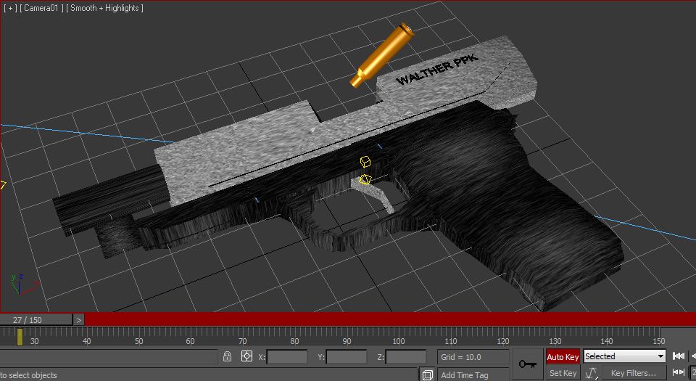Click the time slider next-frame arrow

tap(78, 320)
